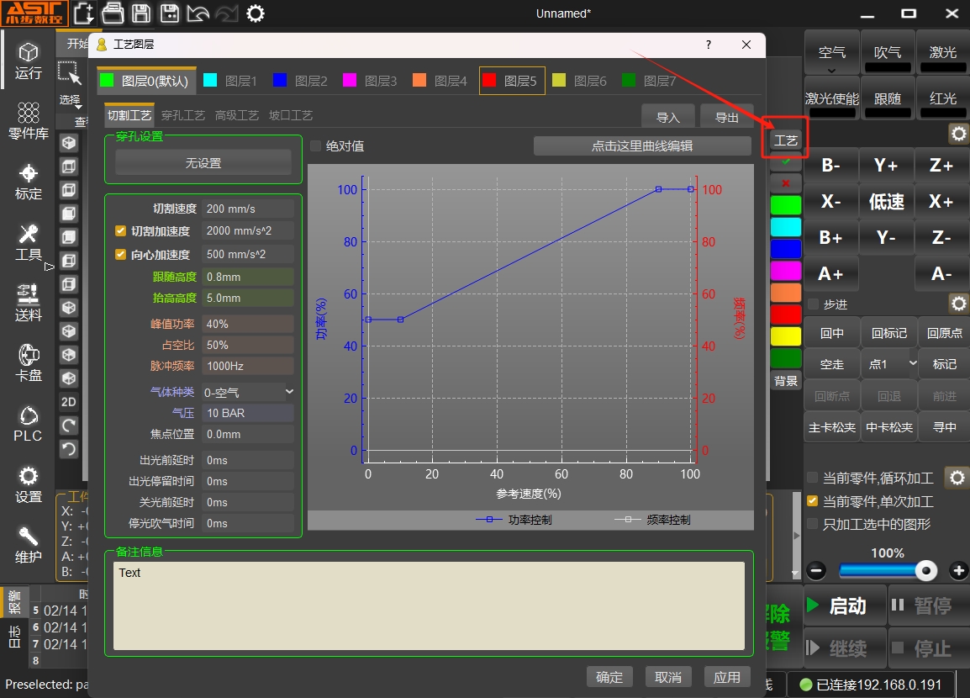Click the 峰值功率 40% field
Viewport: 970px width, 698px height.
248,324
